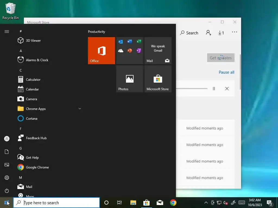Open the touch keyboard tray icon
This screenshot has width=278, height=208.
242,203
